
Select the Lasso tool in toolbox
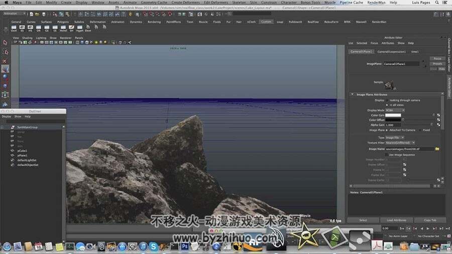click(5, 52)
